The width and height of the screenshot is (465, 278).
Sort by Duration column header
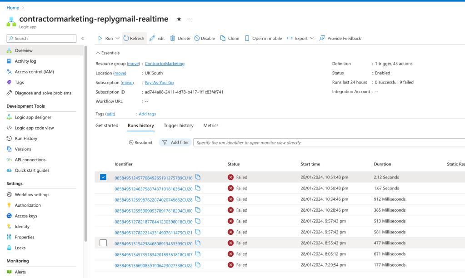pos(382,164)
